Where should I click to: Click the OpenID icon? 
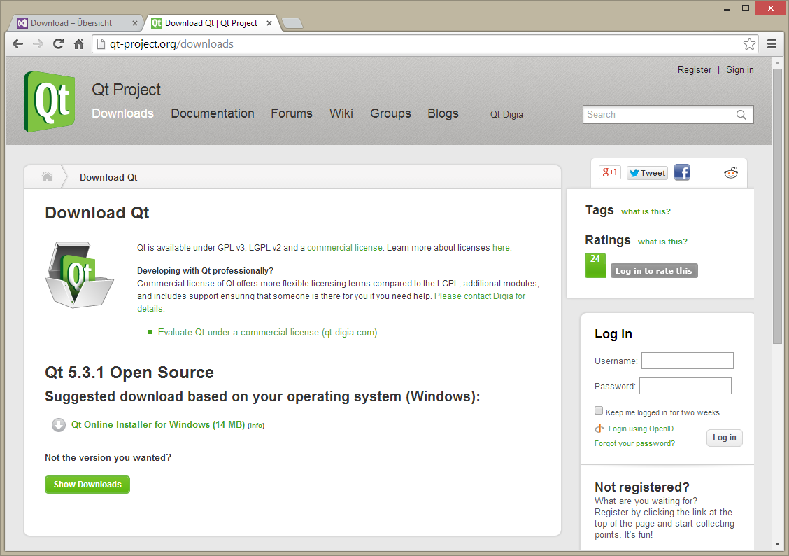click(599, 429)
